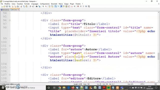Toggle file monitoring eye icon

click(74, 6)
